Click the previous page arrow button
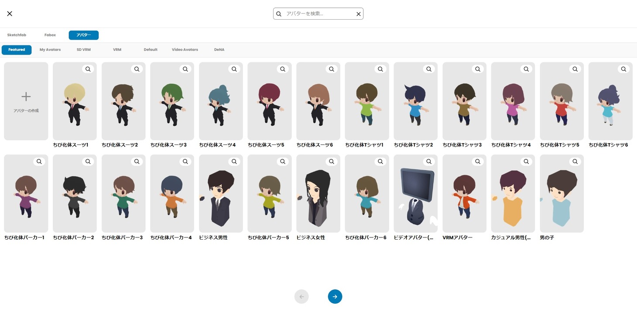Viewport: 637px width, 312px height. point(301,297)
